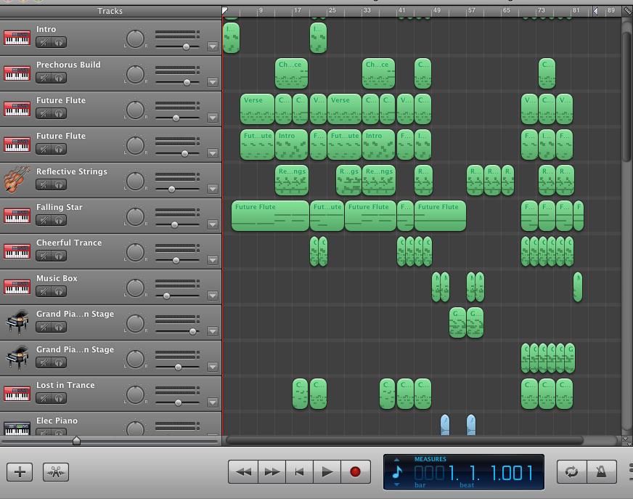Click the Prechorus Build track instrument icon

pyautogui.click(x=17, y=73)
